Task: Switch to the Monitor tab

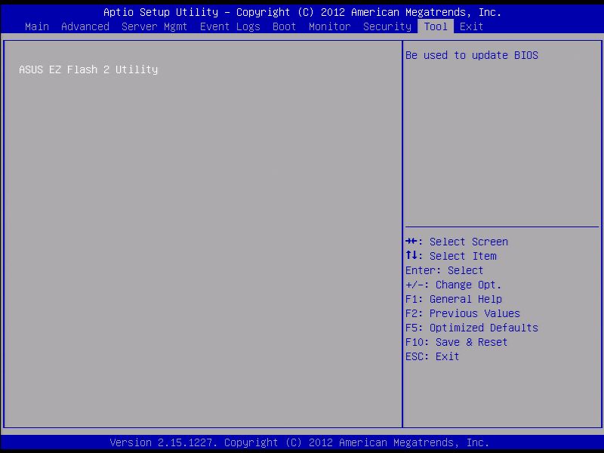Action: [x=330, y=26]
